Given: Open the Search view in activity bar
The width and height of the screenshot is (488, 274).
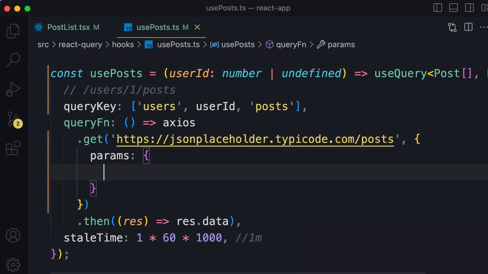Looking at the screenshot, I should pos(13,60).
